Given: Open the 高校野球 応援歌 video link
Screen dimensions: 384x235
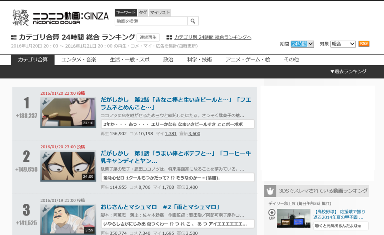Looking at the screenshot, I should click(x=339, y=214).
